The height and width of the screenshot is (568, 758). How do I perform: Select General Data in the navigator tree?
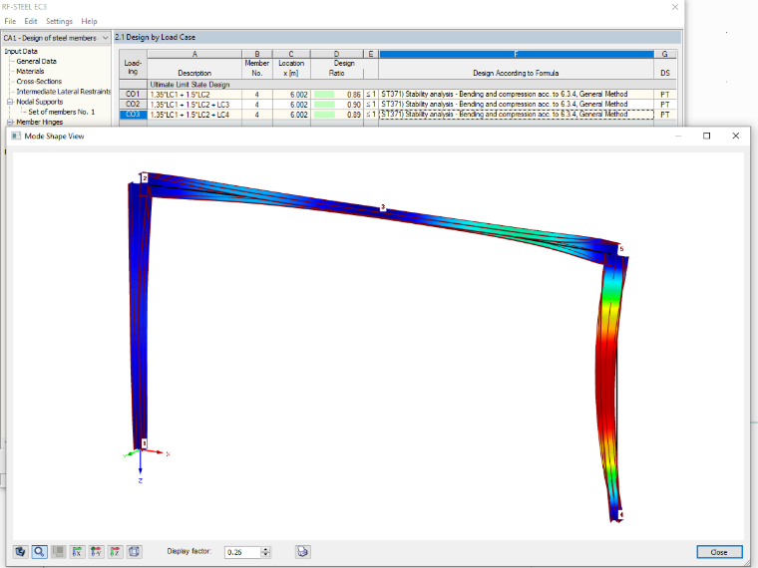[x=36, y=62]
